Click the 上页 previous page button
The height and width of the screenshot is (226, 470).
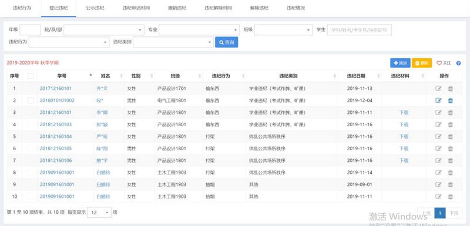click(426, 213)
